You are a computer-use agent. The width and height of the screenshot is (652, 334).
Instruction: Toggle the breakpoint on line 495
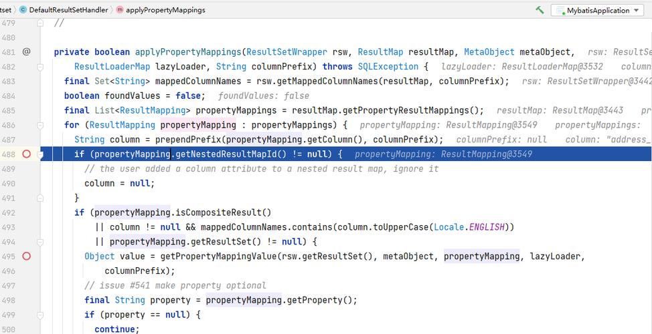pyautogui.click(x=26, y=257)
